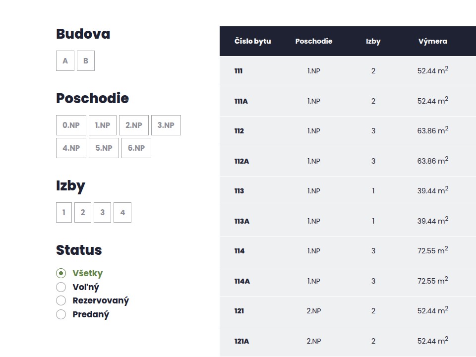Screen dimensions: 476x357
Task: Filter by two-room apartments
Action: [x=83, y=212]
